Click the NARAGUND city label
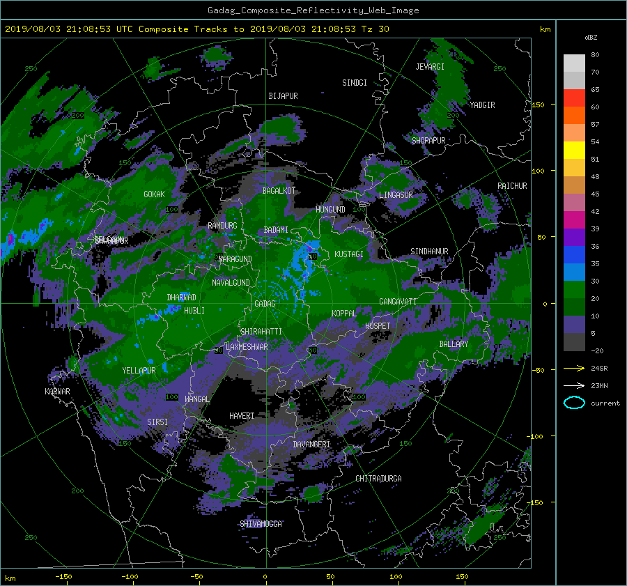The width and height of the screenshot is (627, 586). pyautogui.click(x=235, y=259)
